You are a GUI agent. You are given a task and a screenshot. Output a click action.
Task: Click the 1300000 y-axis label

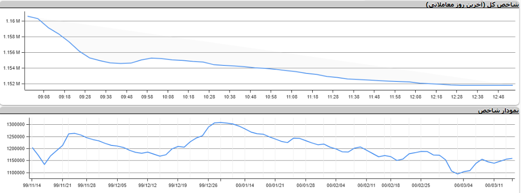tap(17, 125)
